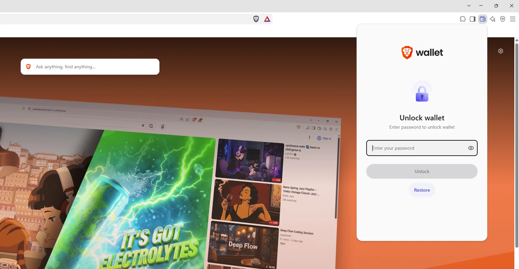Click the Brave wallet logo
This screenshot has width=519, height=269.
pos(422,52)
